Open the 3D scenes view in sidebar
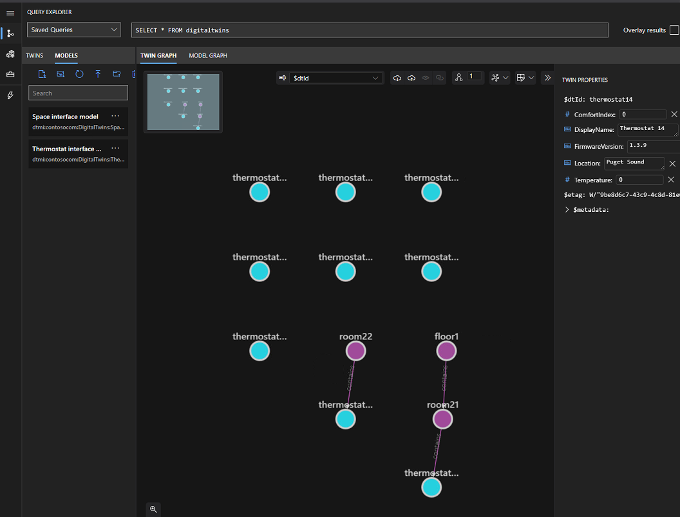680x517 pixels. [10, 54]
